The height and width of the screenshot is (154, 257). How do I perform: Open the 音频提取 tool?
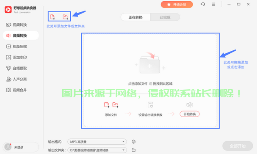(21, 68)
